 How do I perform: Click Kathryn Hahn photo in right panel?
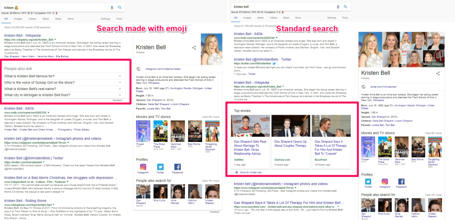click(x=419, y=205)
